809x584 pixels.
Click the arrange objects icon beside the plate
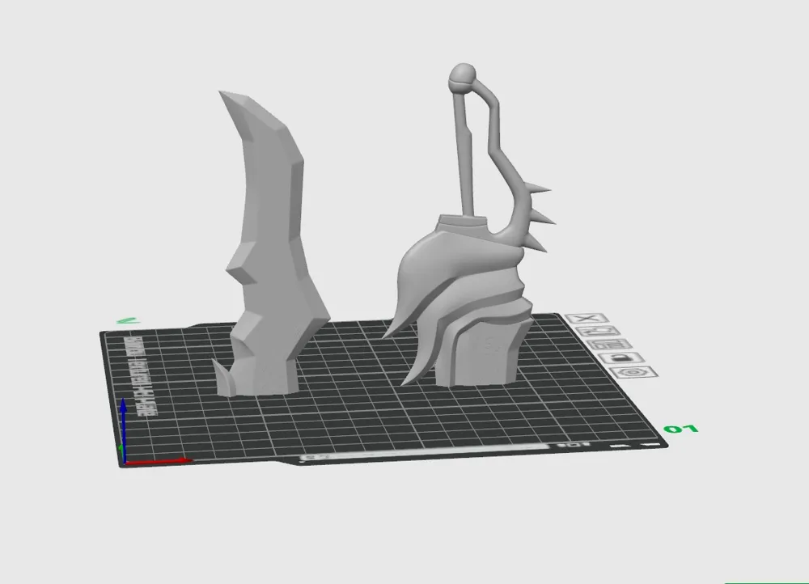point(609,345)
